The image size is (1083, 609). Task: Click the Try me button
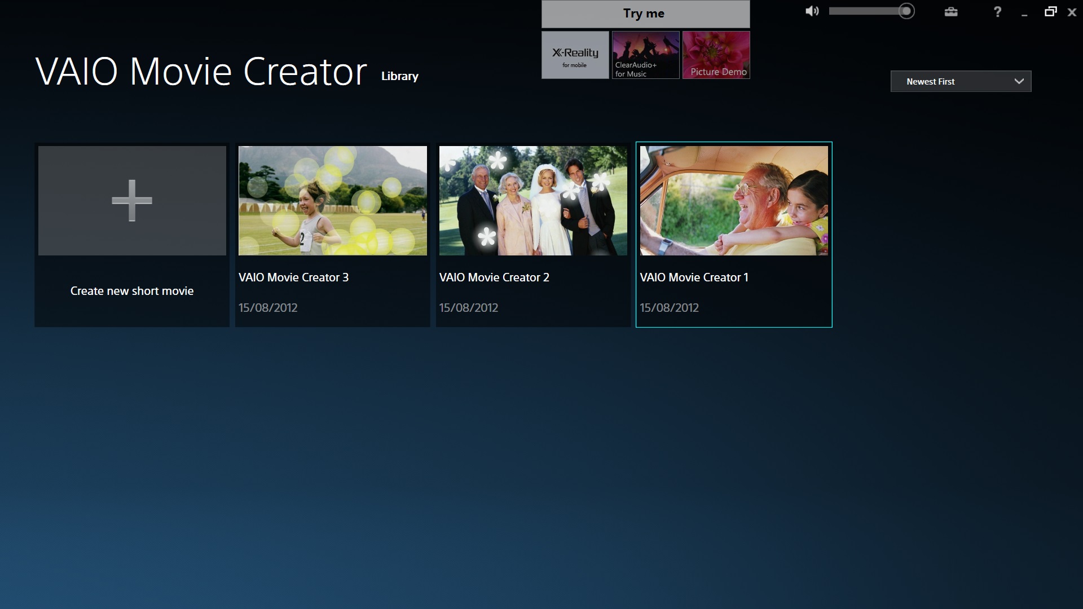coord(645,14)
